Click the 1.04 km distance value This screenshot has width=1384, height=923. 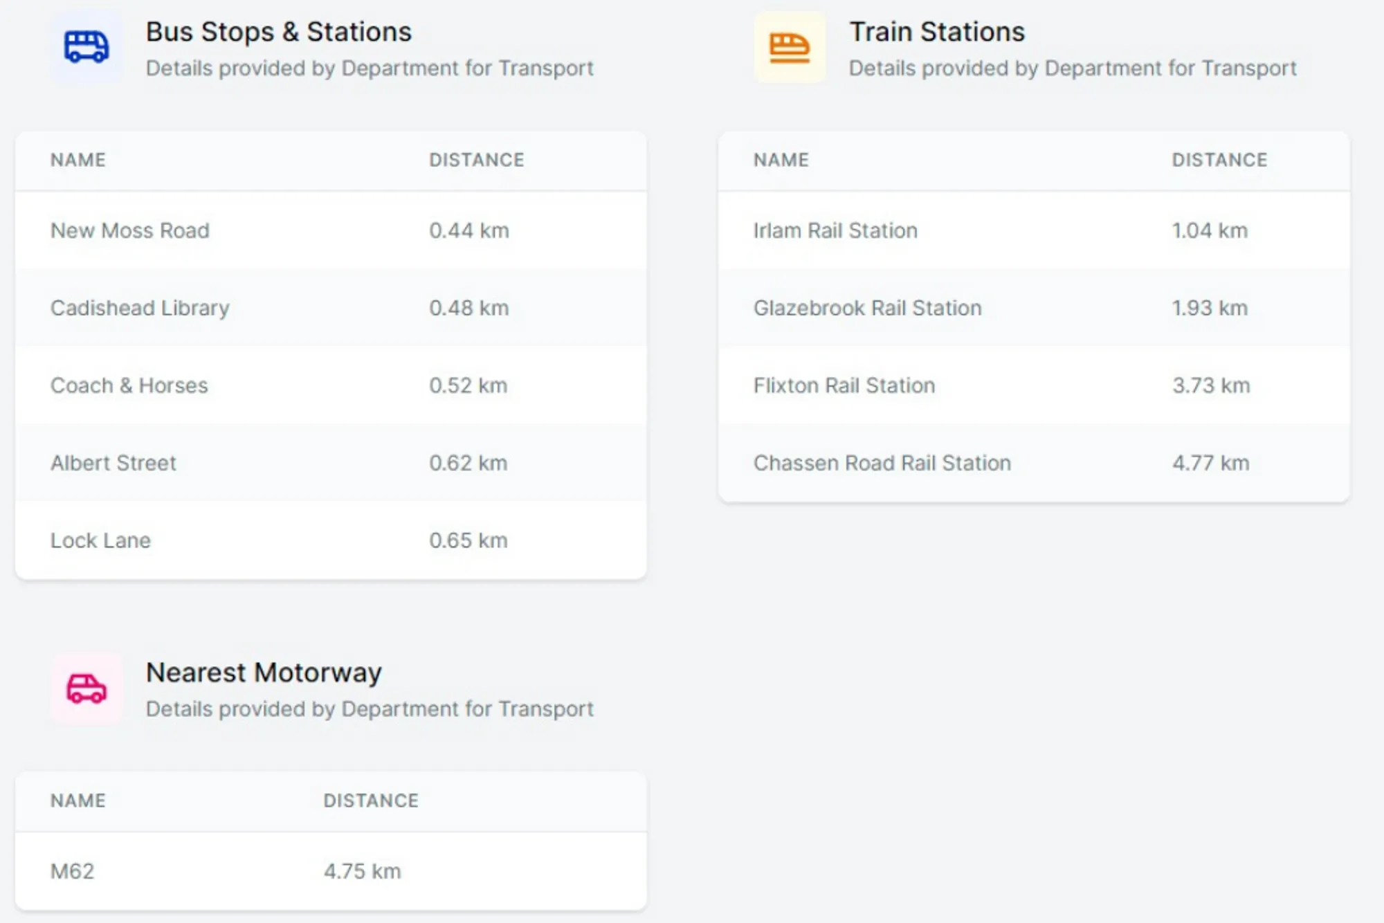pyautogui.click(x=1209, y=230)
